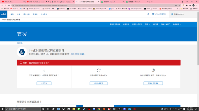
Task: Bookmark this page with the star
Action: tap(179, 5)
